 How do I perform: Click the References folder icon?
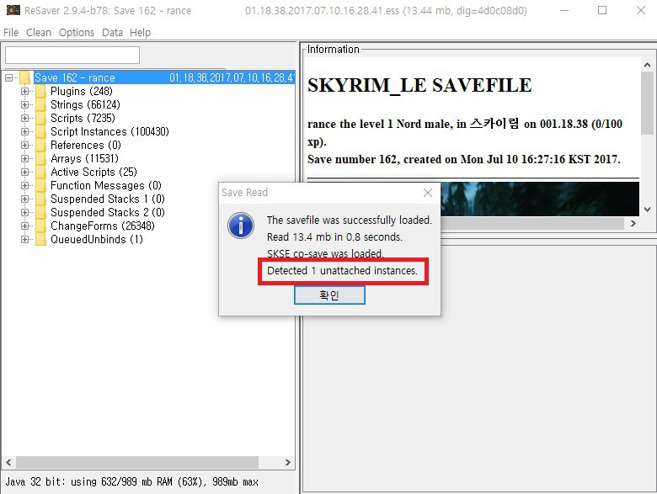[x=40, y=145]
